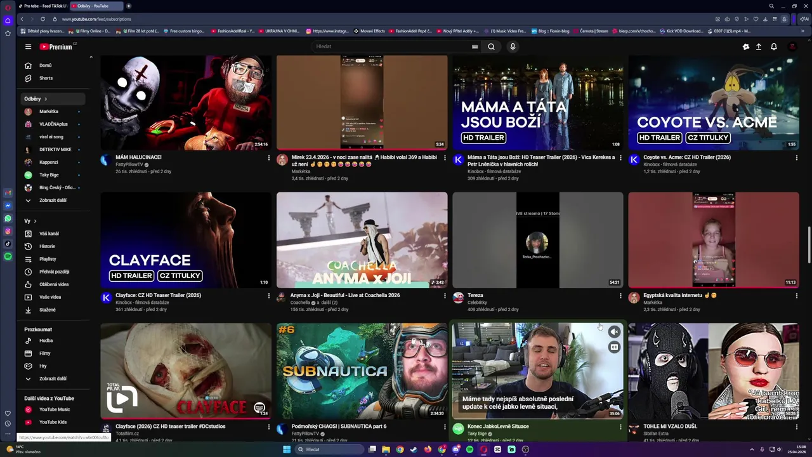
Task: Select the Odběry - YouTube tab
Action: [95, 6]
